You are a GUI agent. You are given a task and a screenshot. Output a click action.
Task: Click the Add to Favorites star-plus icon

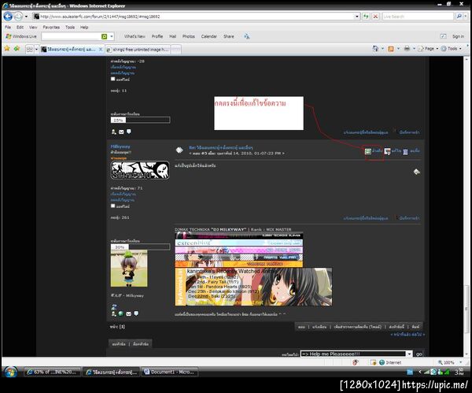17,48
